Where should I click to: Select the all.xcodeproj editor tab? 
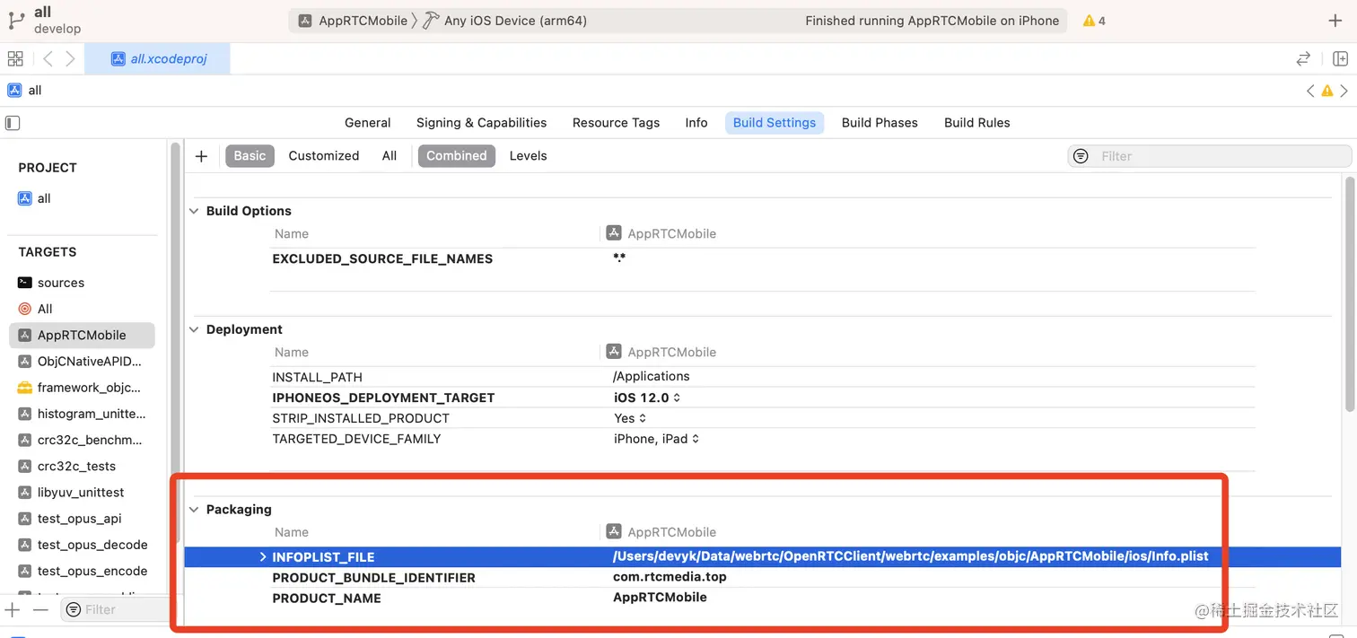pos(158,59)
